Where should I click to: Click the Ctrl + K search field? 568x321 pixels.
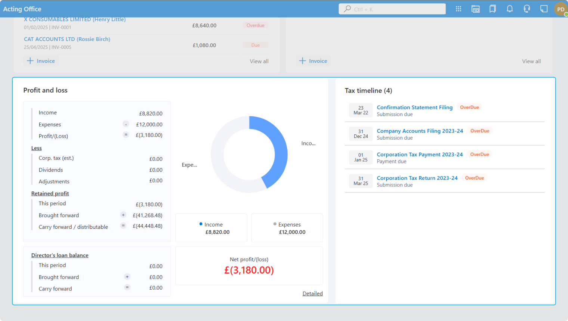(392, 9)
